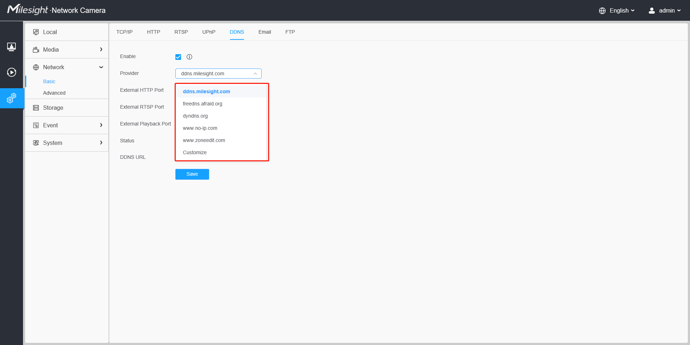Choose dyndns.org from provider list
The image size is (690, 345).
[x=221, y=116]
